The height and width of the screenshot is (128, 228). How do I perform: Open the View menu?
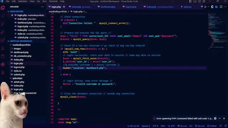click(x=32, y=1)
